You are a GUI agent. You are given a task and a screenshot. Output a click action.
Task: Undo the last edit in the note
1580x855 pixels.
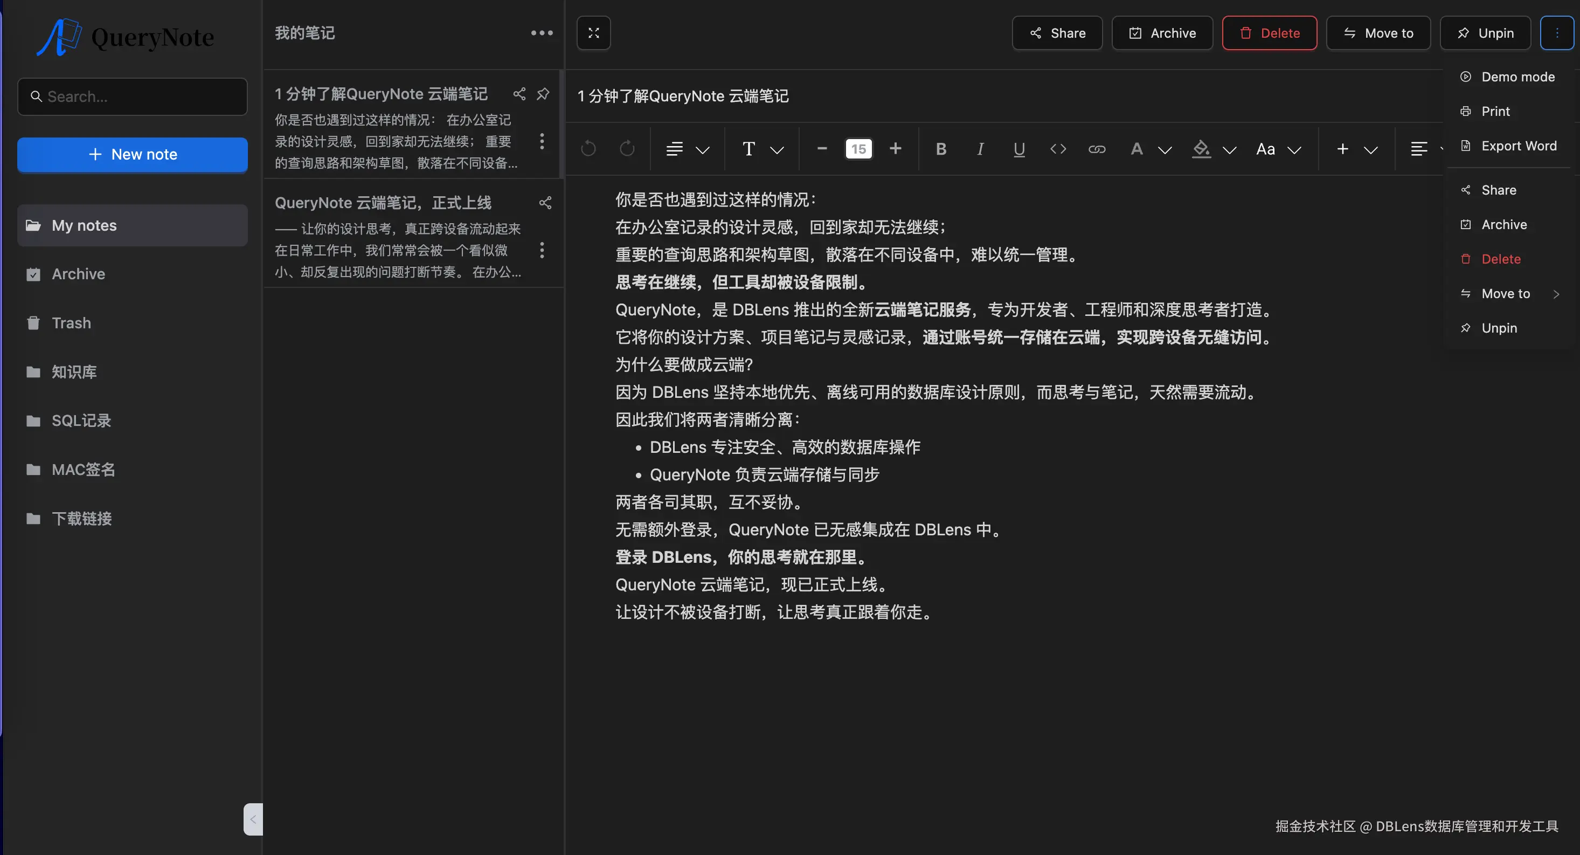pyautogui.click(x=587, y=149)
